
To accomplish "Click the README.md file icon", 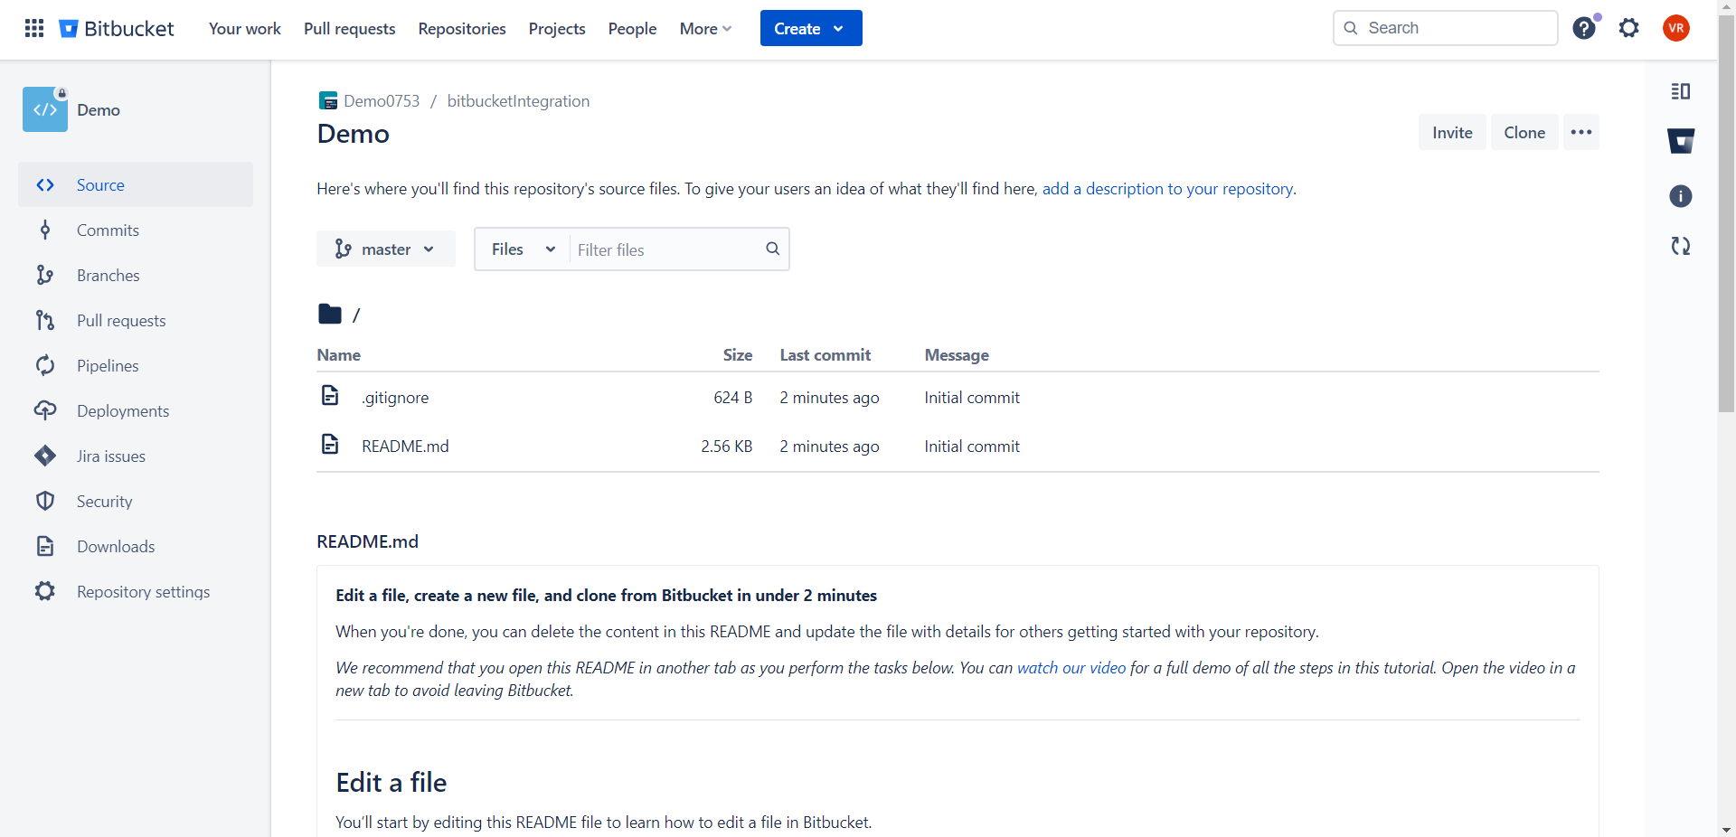I will 330,445.
